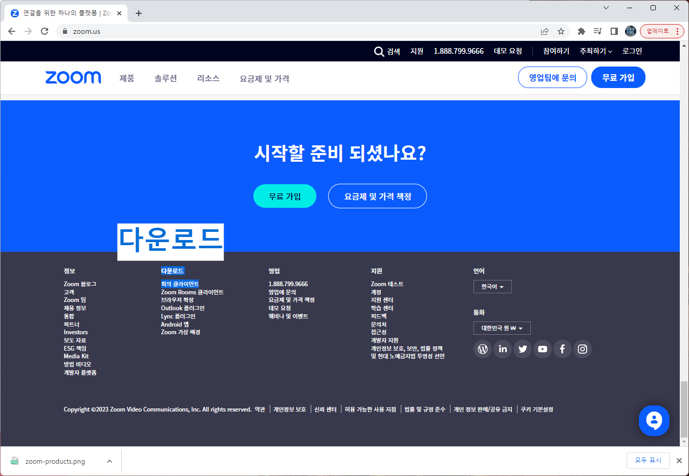This screenshot has width=689, height=476.
Task: Open the Media Kit footer link
Action: (x=76, y=356)
